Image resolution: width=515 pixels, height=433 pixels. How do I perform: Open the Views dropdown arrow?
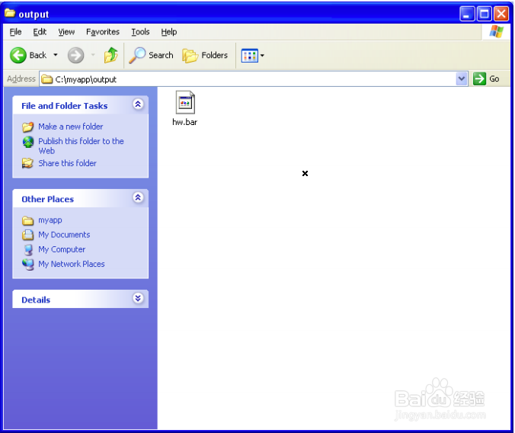[x=262, y=55]
